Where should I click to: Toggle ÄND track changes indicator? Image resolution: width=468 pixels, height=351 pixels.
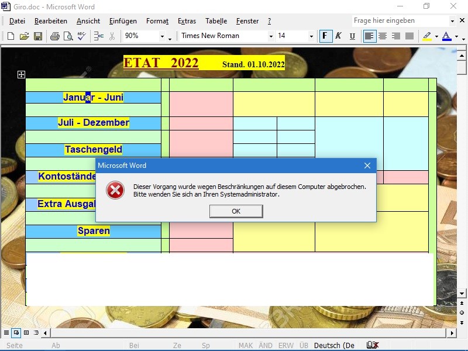point(266,345)
